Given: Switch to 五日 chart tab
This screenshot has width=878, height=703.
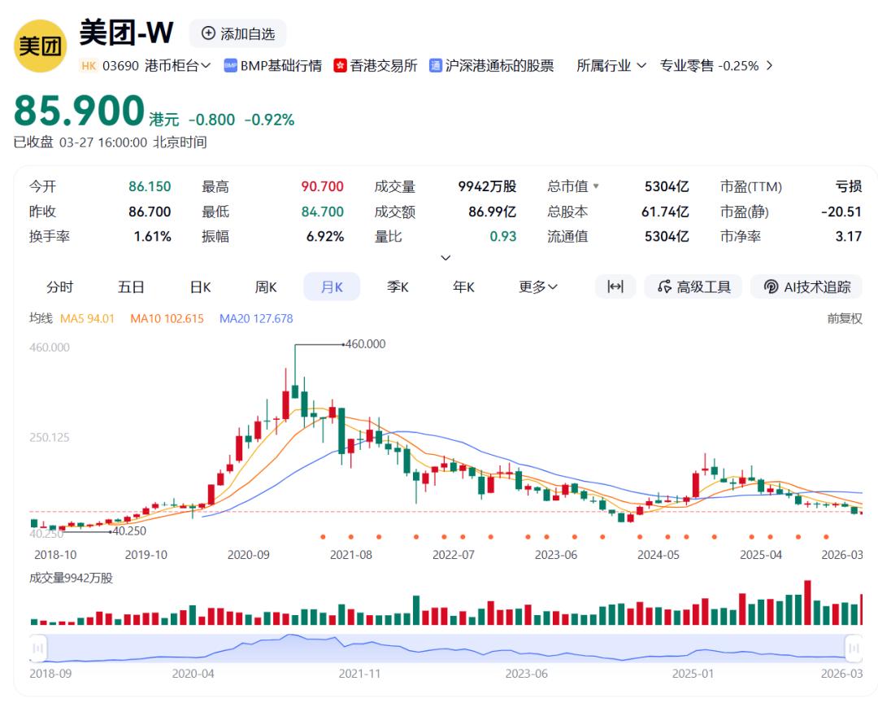Looking at the screenshot, I should 131,287.
